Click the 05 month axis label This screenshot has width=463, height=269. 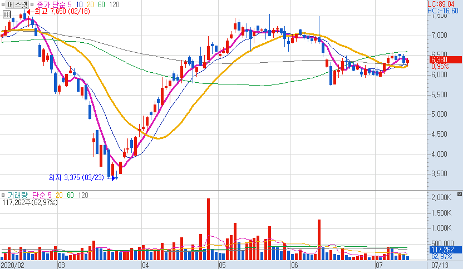222,265
